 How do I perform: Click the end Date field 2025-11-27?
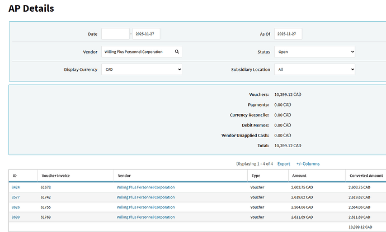pos(146,34)
